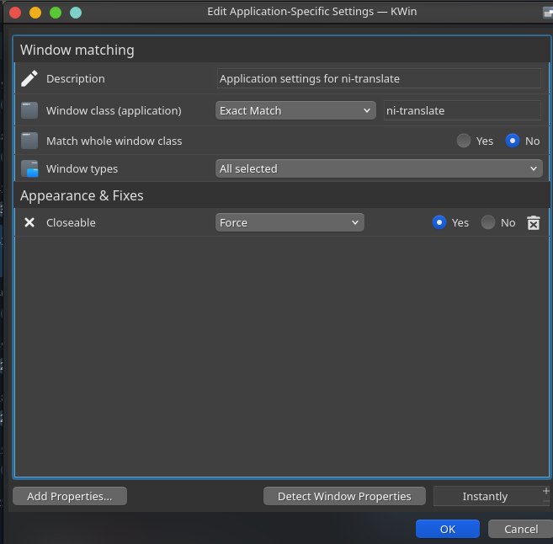The height and width of the screenshot is (544, 553).
Task: Click the Window types icon
Action: (x=29, y=168)
